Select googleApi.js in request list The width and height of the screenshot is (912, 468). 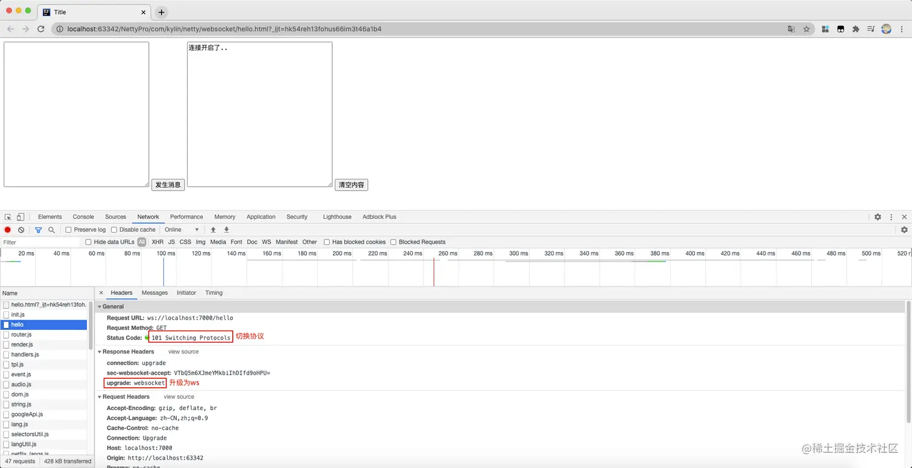click(44, 414)
